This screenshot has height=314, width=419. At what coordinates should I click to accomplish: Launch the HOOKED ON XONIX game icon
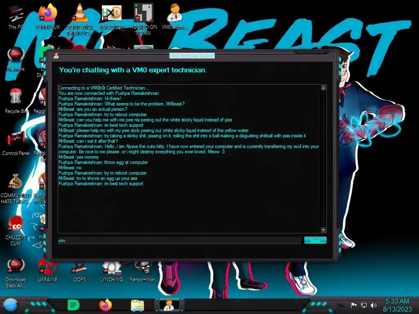click(143, 19)
